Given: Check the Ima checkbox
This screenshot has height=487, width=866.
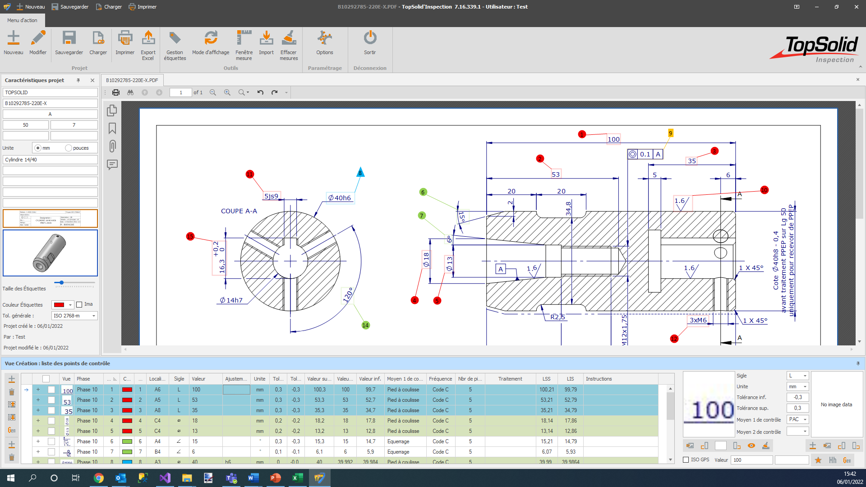Looking at the screenshot, I should point(79,304).
